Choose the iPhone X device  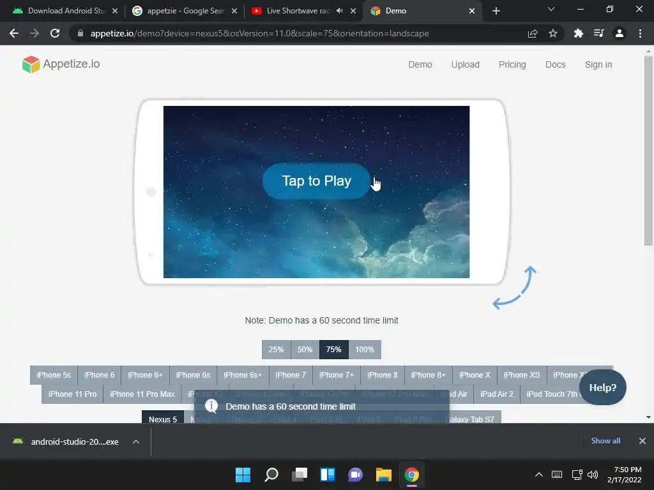pyautogui.click(x=475, y=375)
